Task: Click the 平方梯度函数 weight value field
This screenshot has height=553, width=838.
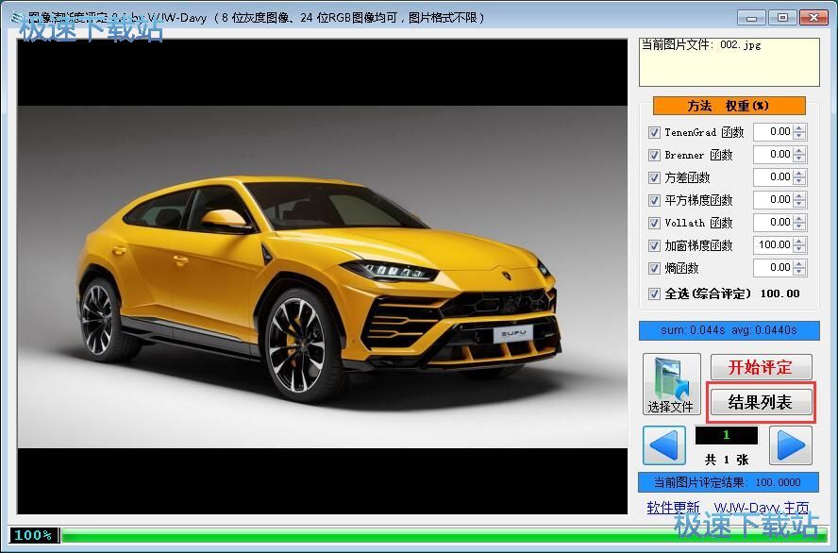Action: [x=773, y=200]
